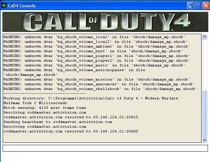Click the 'bg_shock_volume_ambient' warning line
The width and height of the screenshot is (210, 162).
tap(97, 46)
